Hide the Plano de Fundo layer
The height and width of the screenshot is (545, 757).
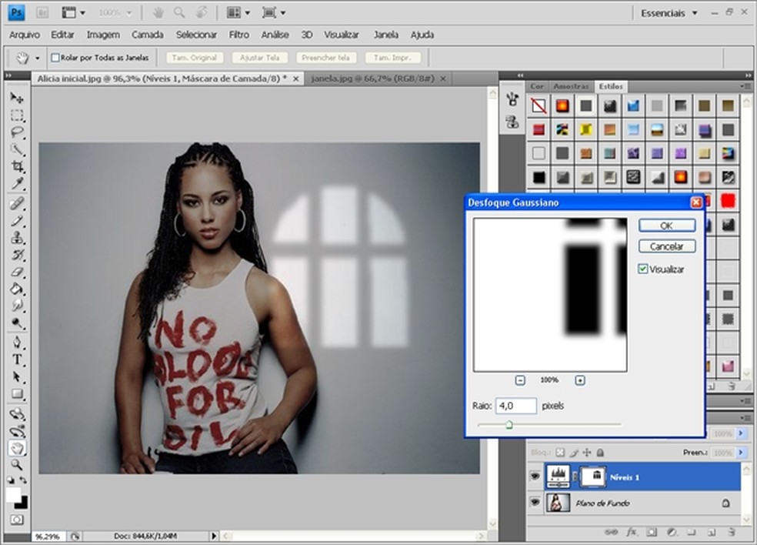click(x=535, y=503)
